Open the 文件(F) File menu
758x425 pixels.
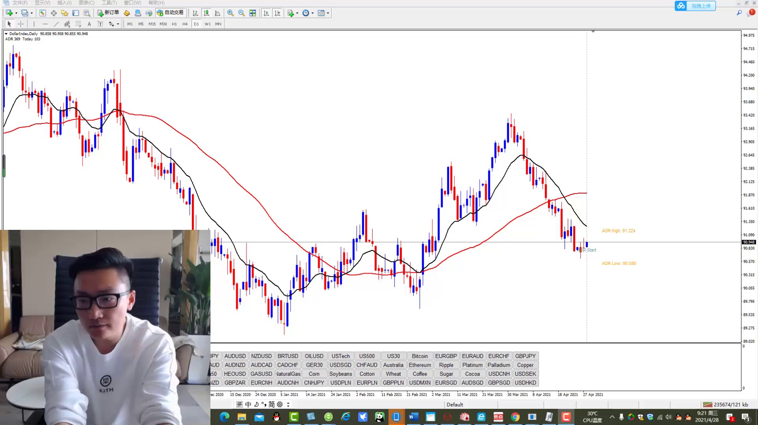[20, 3]
